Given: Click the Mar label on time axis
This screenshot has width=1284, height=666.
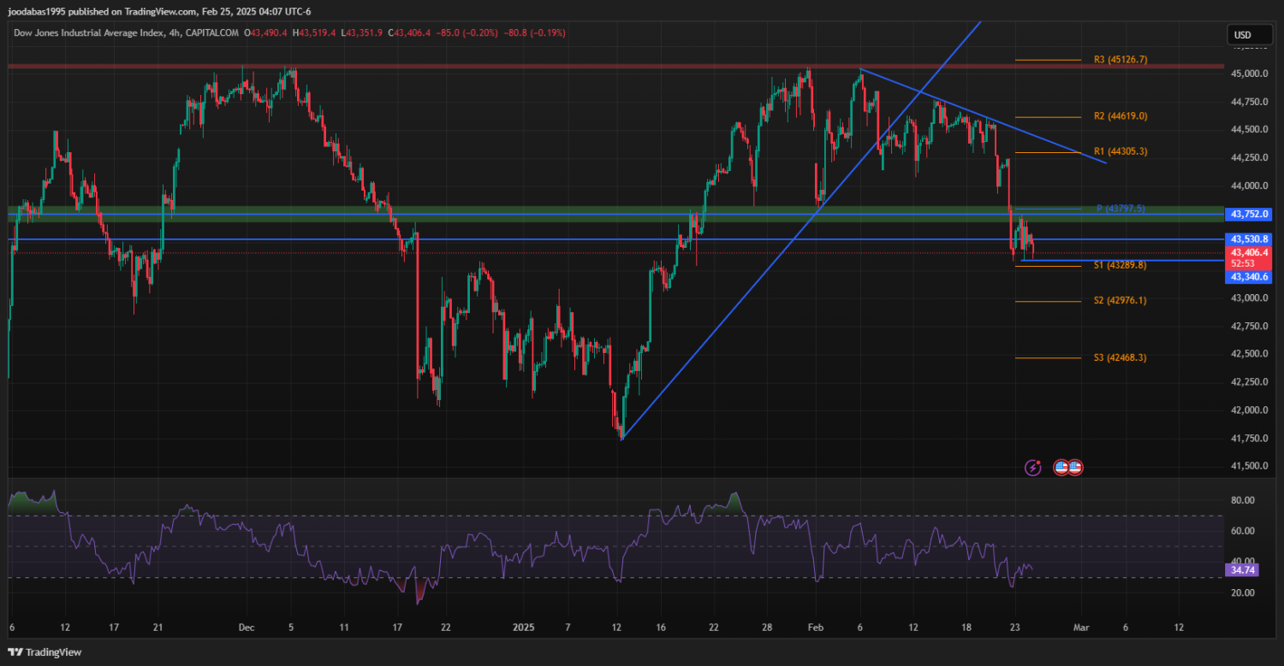Looking at the screenshot, I should click(x=1079, y=627).
